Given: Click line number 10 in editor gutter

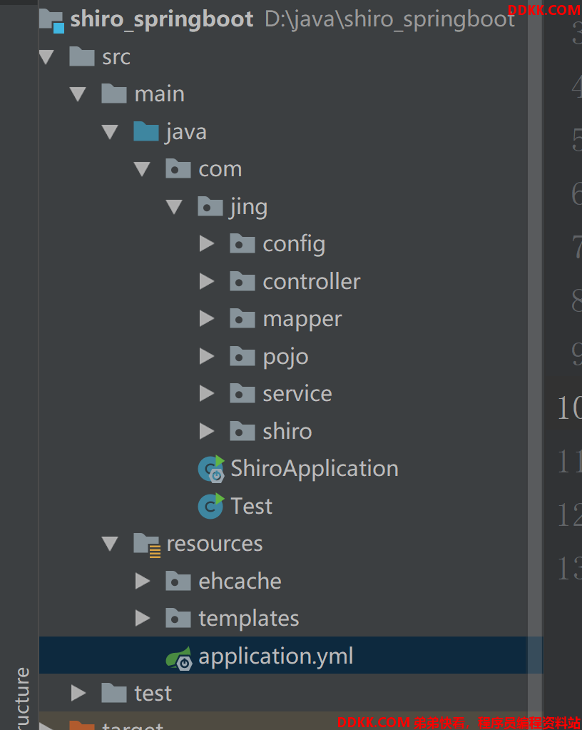Looking at the screenshot, I should point(569,408).
